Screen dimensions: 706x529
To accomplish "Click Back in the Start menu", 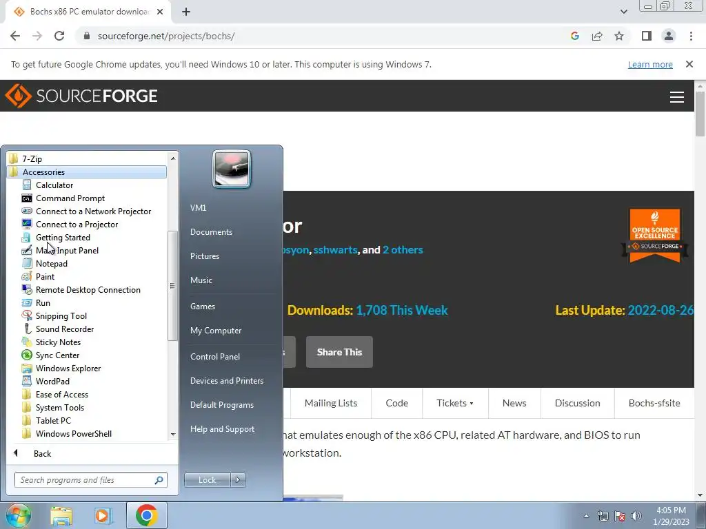I will pos(42,453).
